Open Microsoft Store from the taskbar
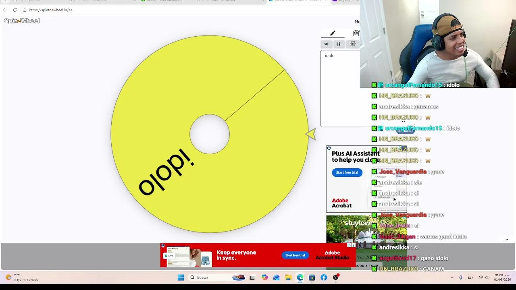The image size is (516, 290). click(312, 278)
